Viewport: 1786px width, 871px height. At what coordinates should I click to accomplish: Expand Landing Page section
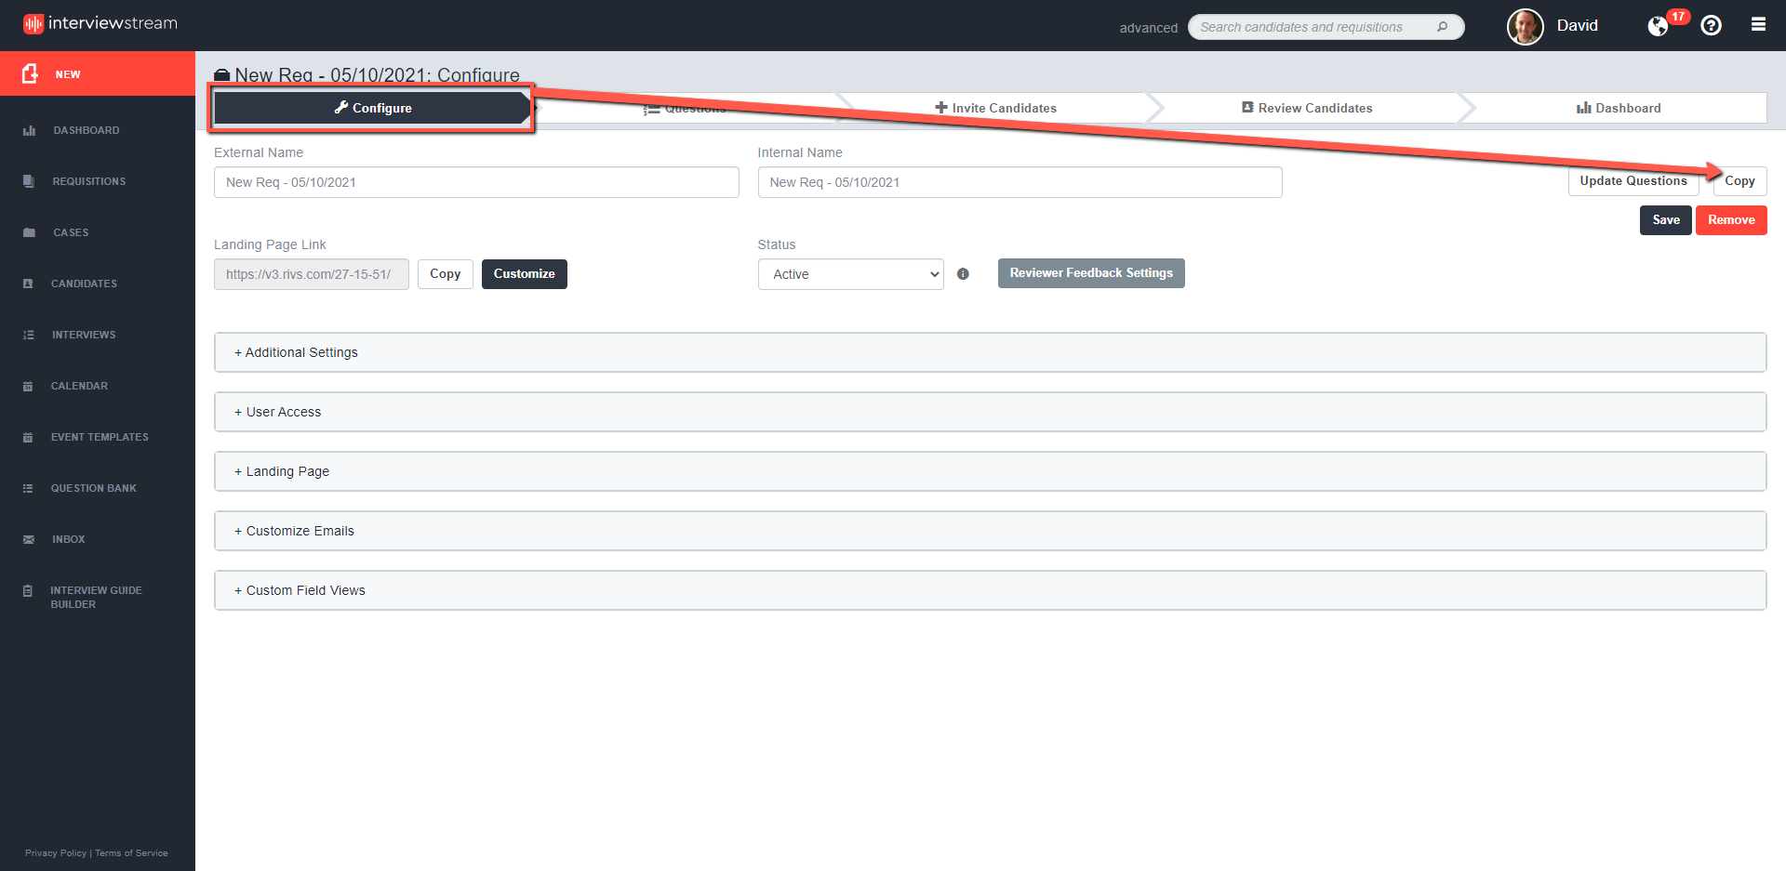990,471
